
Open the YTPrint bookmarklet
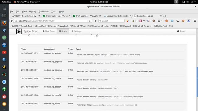point(82,26)
